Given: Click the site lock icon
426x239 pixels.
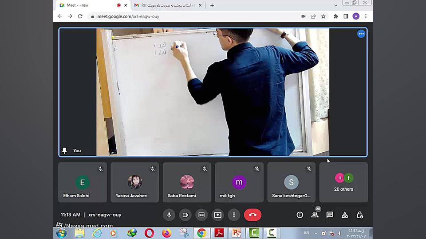Looking at the screenshot, I should pyautogui.click(x=92, y=16).
